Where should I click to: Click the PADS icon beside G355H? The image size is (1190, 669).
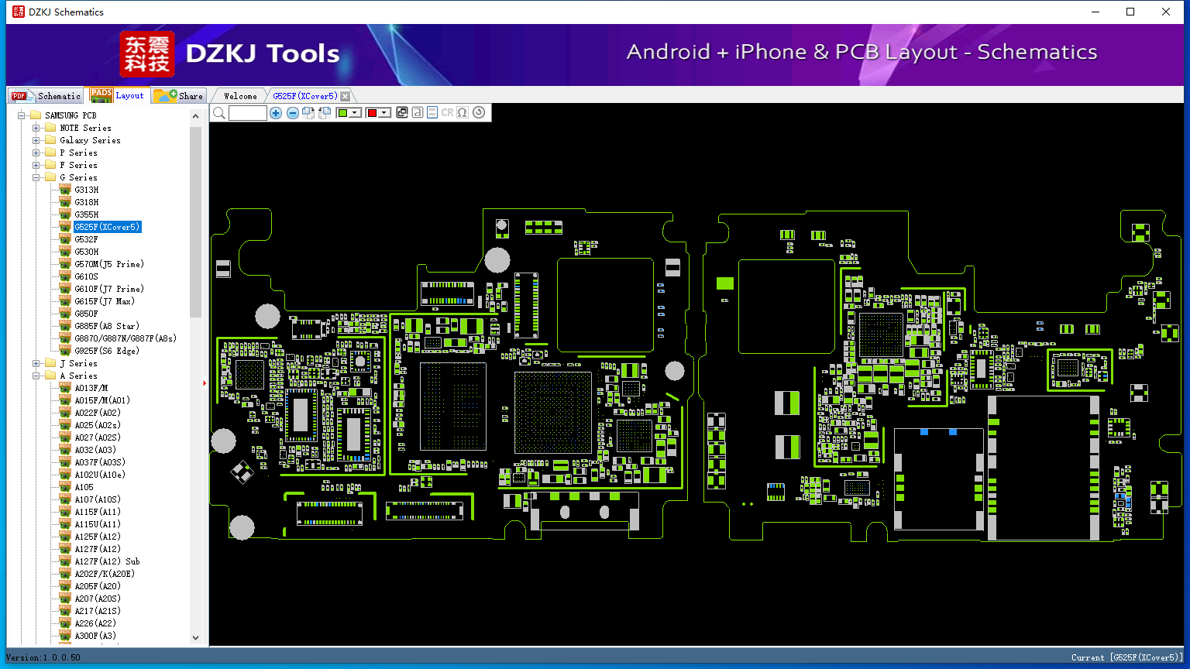tap(65, 214)
